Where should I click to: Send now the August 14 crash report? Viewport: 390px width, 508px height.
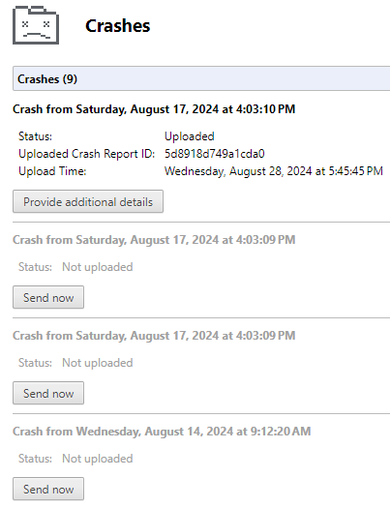coord(48,489)
